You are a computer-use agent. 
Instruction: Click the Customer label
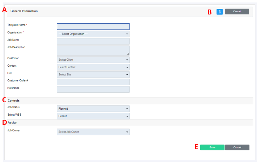click(x=13, y=58)
